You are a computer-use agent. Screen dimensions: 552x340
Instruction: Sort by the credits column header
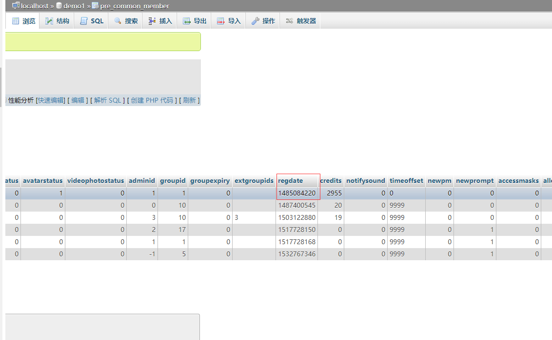pyautogui.click(x=331, y=180)
